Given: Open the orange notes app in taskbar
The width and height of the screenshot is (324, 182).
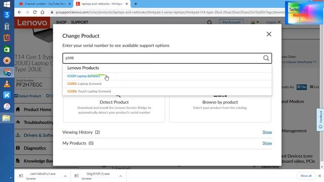Looking at the screenshot, I should pos(7,38).
